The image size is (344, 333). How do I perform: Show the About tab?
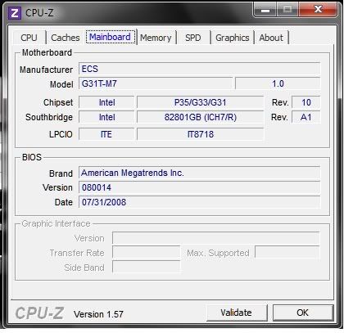pos(271,38)
